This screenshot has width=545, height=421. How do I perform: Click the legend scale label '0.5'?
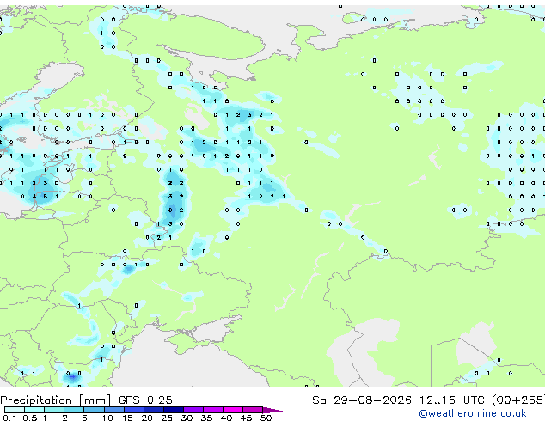point(29,418)
